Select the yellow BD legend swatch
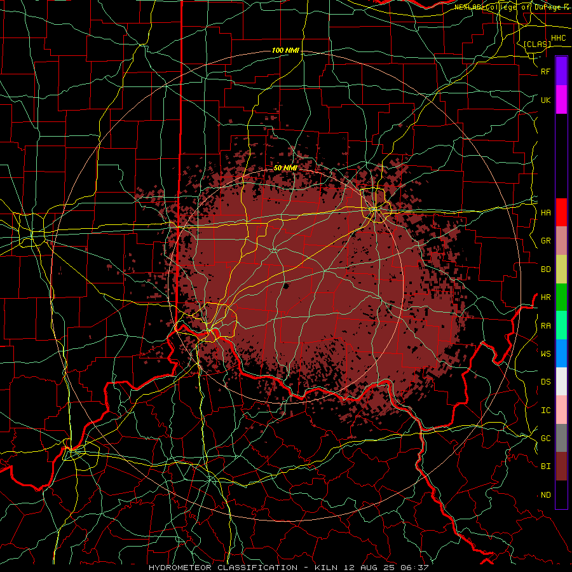The height and width of the screenshot is (572, 572). pos(561,269)
